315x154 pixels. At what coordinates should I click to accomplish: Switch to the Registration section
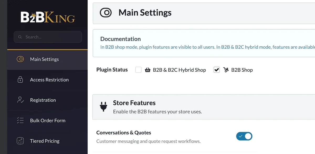[x=43, y=100]
